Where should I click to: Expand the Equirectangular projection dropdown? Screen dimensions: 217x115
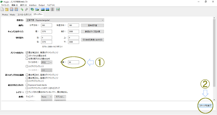point(65,20)
